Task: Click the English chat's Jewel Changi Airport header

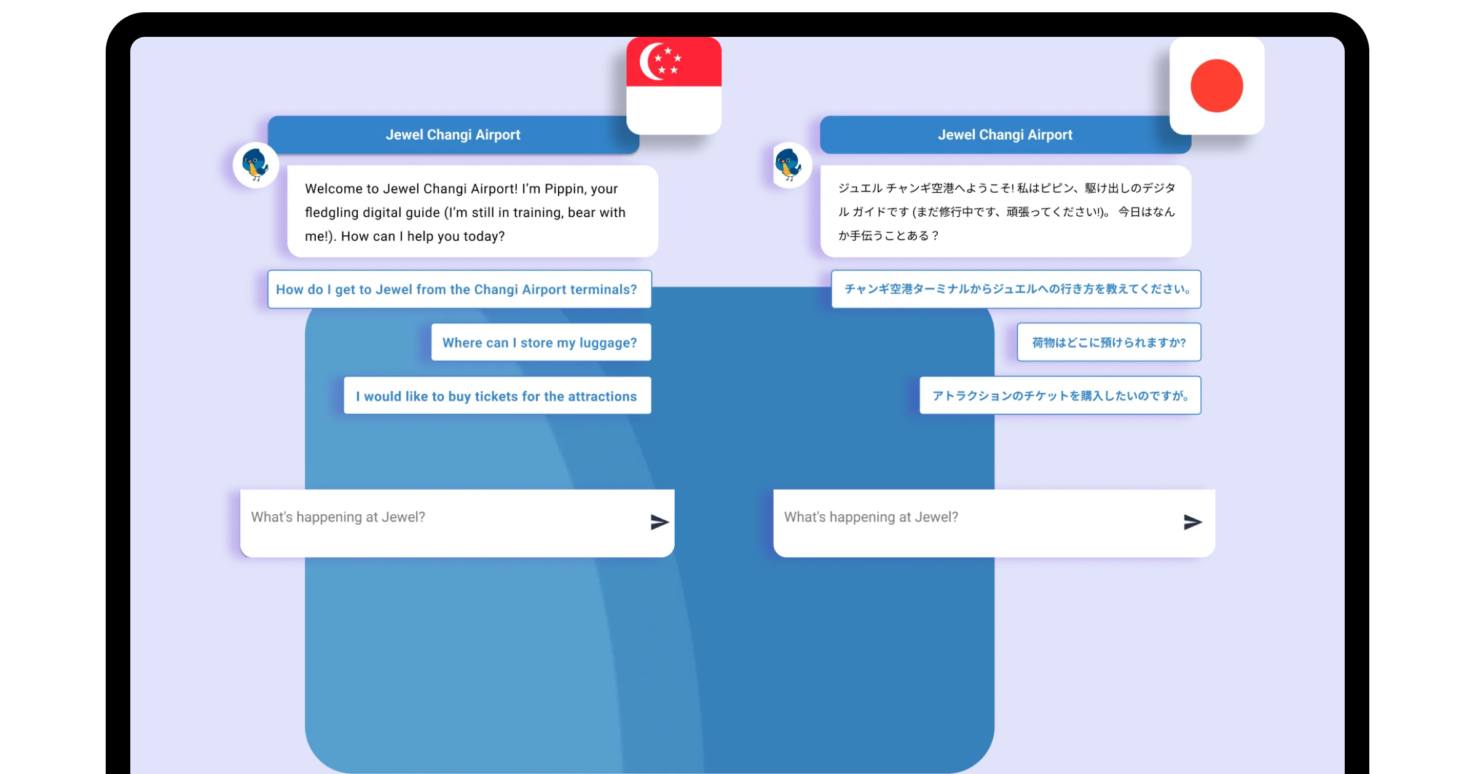Action: pos(452,135)
